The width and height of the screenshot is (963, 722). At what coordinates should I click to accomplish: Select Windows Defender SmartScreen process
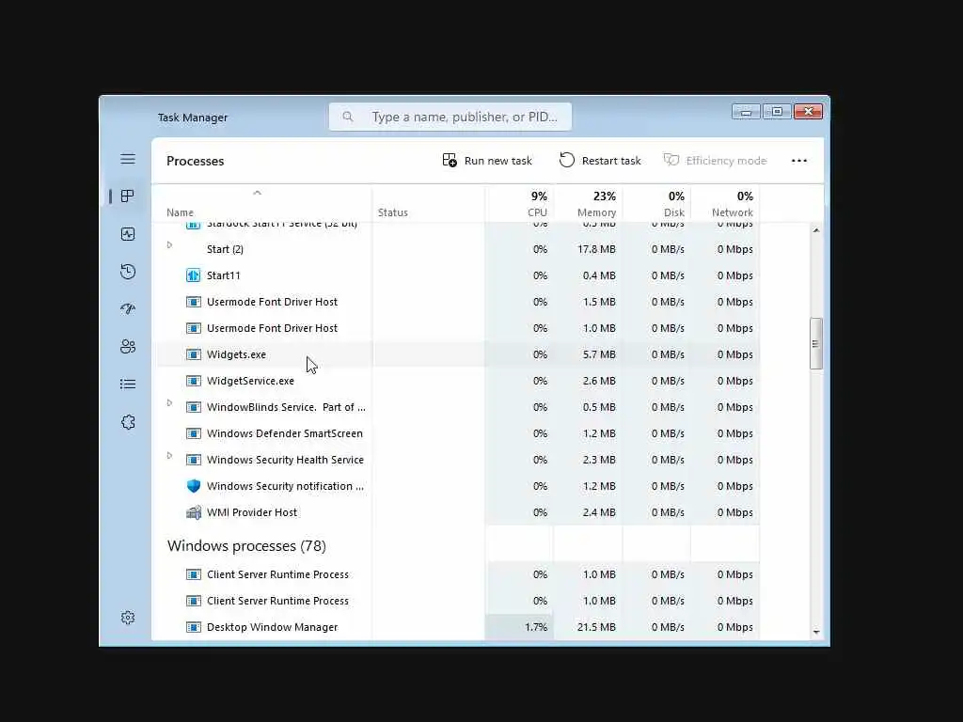point(458,433)
